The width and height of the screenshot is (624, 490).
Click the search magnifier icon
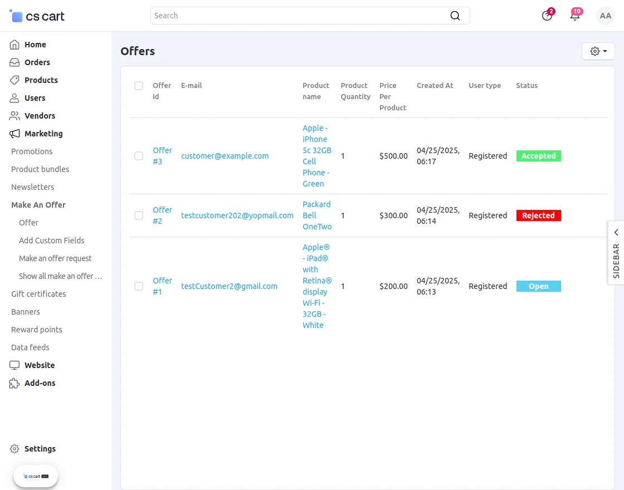click(455, 16)
